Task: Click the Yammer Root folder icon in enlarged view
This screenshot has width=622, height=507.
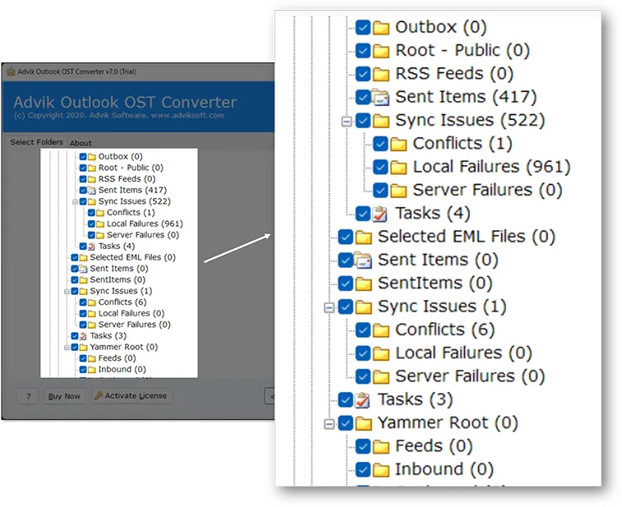Action: [x=363, y=423]
